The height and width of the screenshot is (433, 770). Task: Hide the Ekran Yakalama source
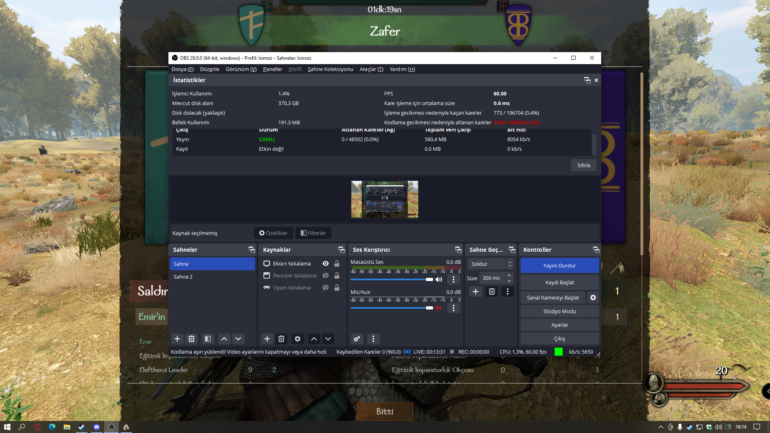326,263
